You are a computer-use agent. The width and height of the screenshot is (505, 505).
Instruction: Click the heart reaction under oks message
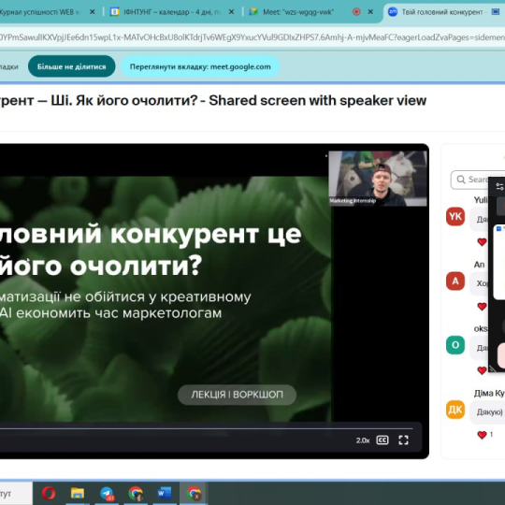pos(482,370)
